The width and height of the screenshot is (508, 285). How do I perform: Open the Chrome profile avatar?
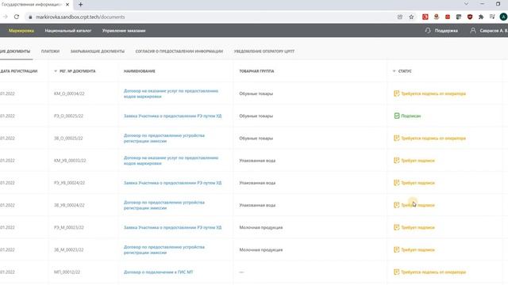[503, 17]
